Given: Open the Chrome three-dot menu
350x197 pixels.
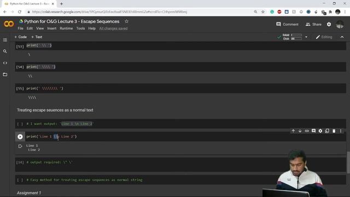Looking at the screenshot, I should [x=345, y=12].
